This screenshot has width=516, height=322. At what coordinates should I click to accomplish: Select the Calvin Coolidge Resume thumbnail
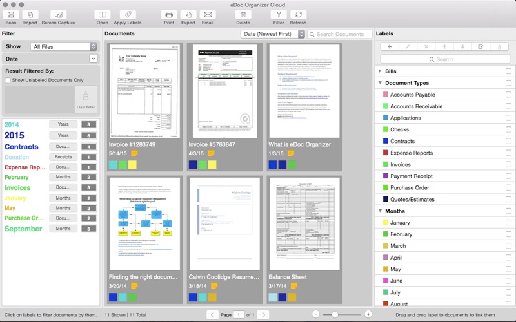[224, 223]
